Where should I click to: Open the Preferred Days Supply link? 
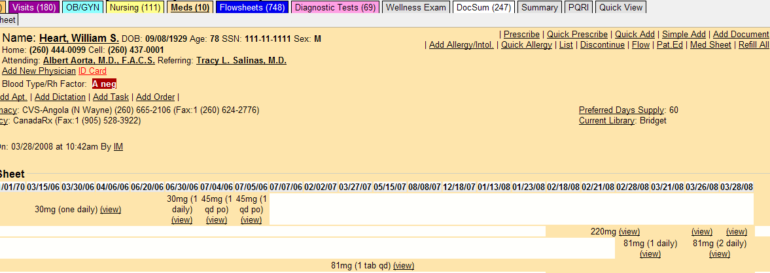(621, 110)
